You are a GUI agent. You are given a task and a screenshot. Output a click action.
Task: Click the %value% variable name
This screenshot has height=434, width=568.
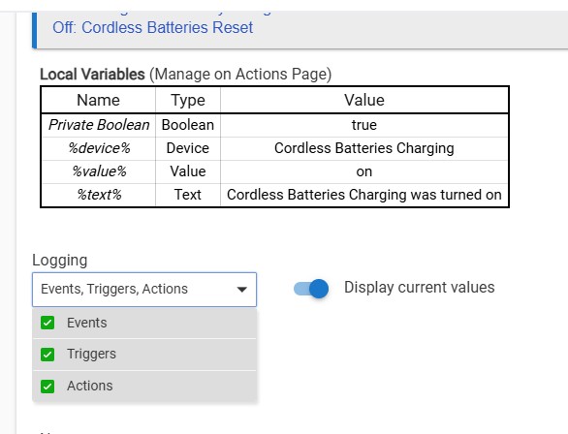99,171
